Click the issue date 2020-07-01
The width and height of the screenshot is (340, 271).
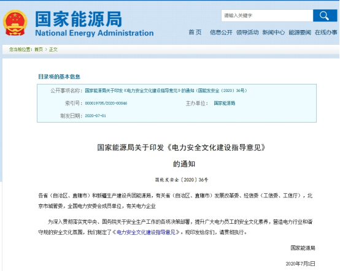95,116
